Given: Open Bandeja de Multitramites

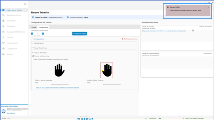Looking at the screenshot, I should (16, 32).
